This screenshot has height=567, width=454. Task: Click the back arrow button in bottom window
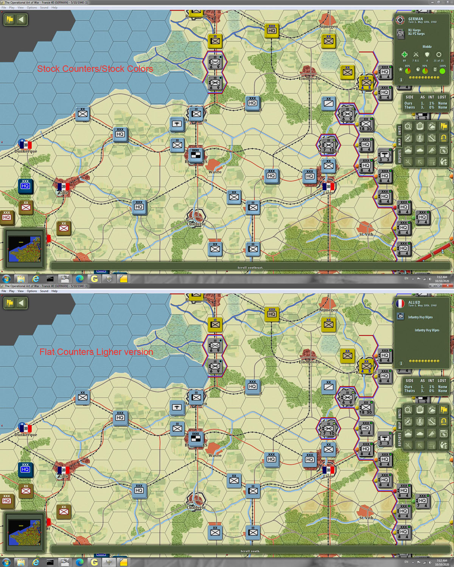[x=22, y=303]
